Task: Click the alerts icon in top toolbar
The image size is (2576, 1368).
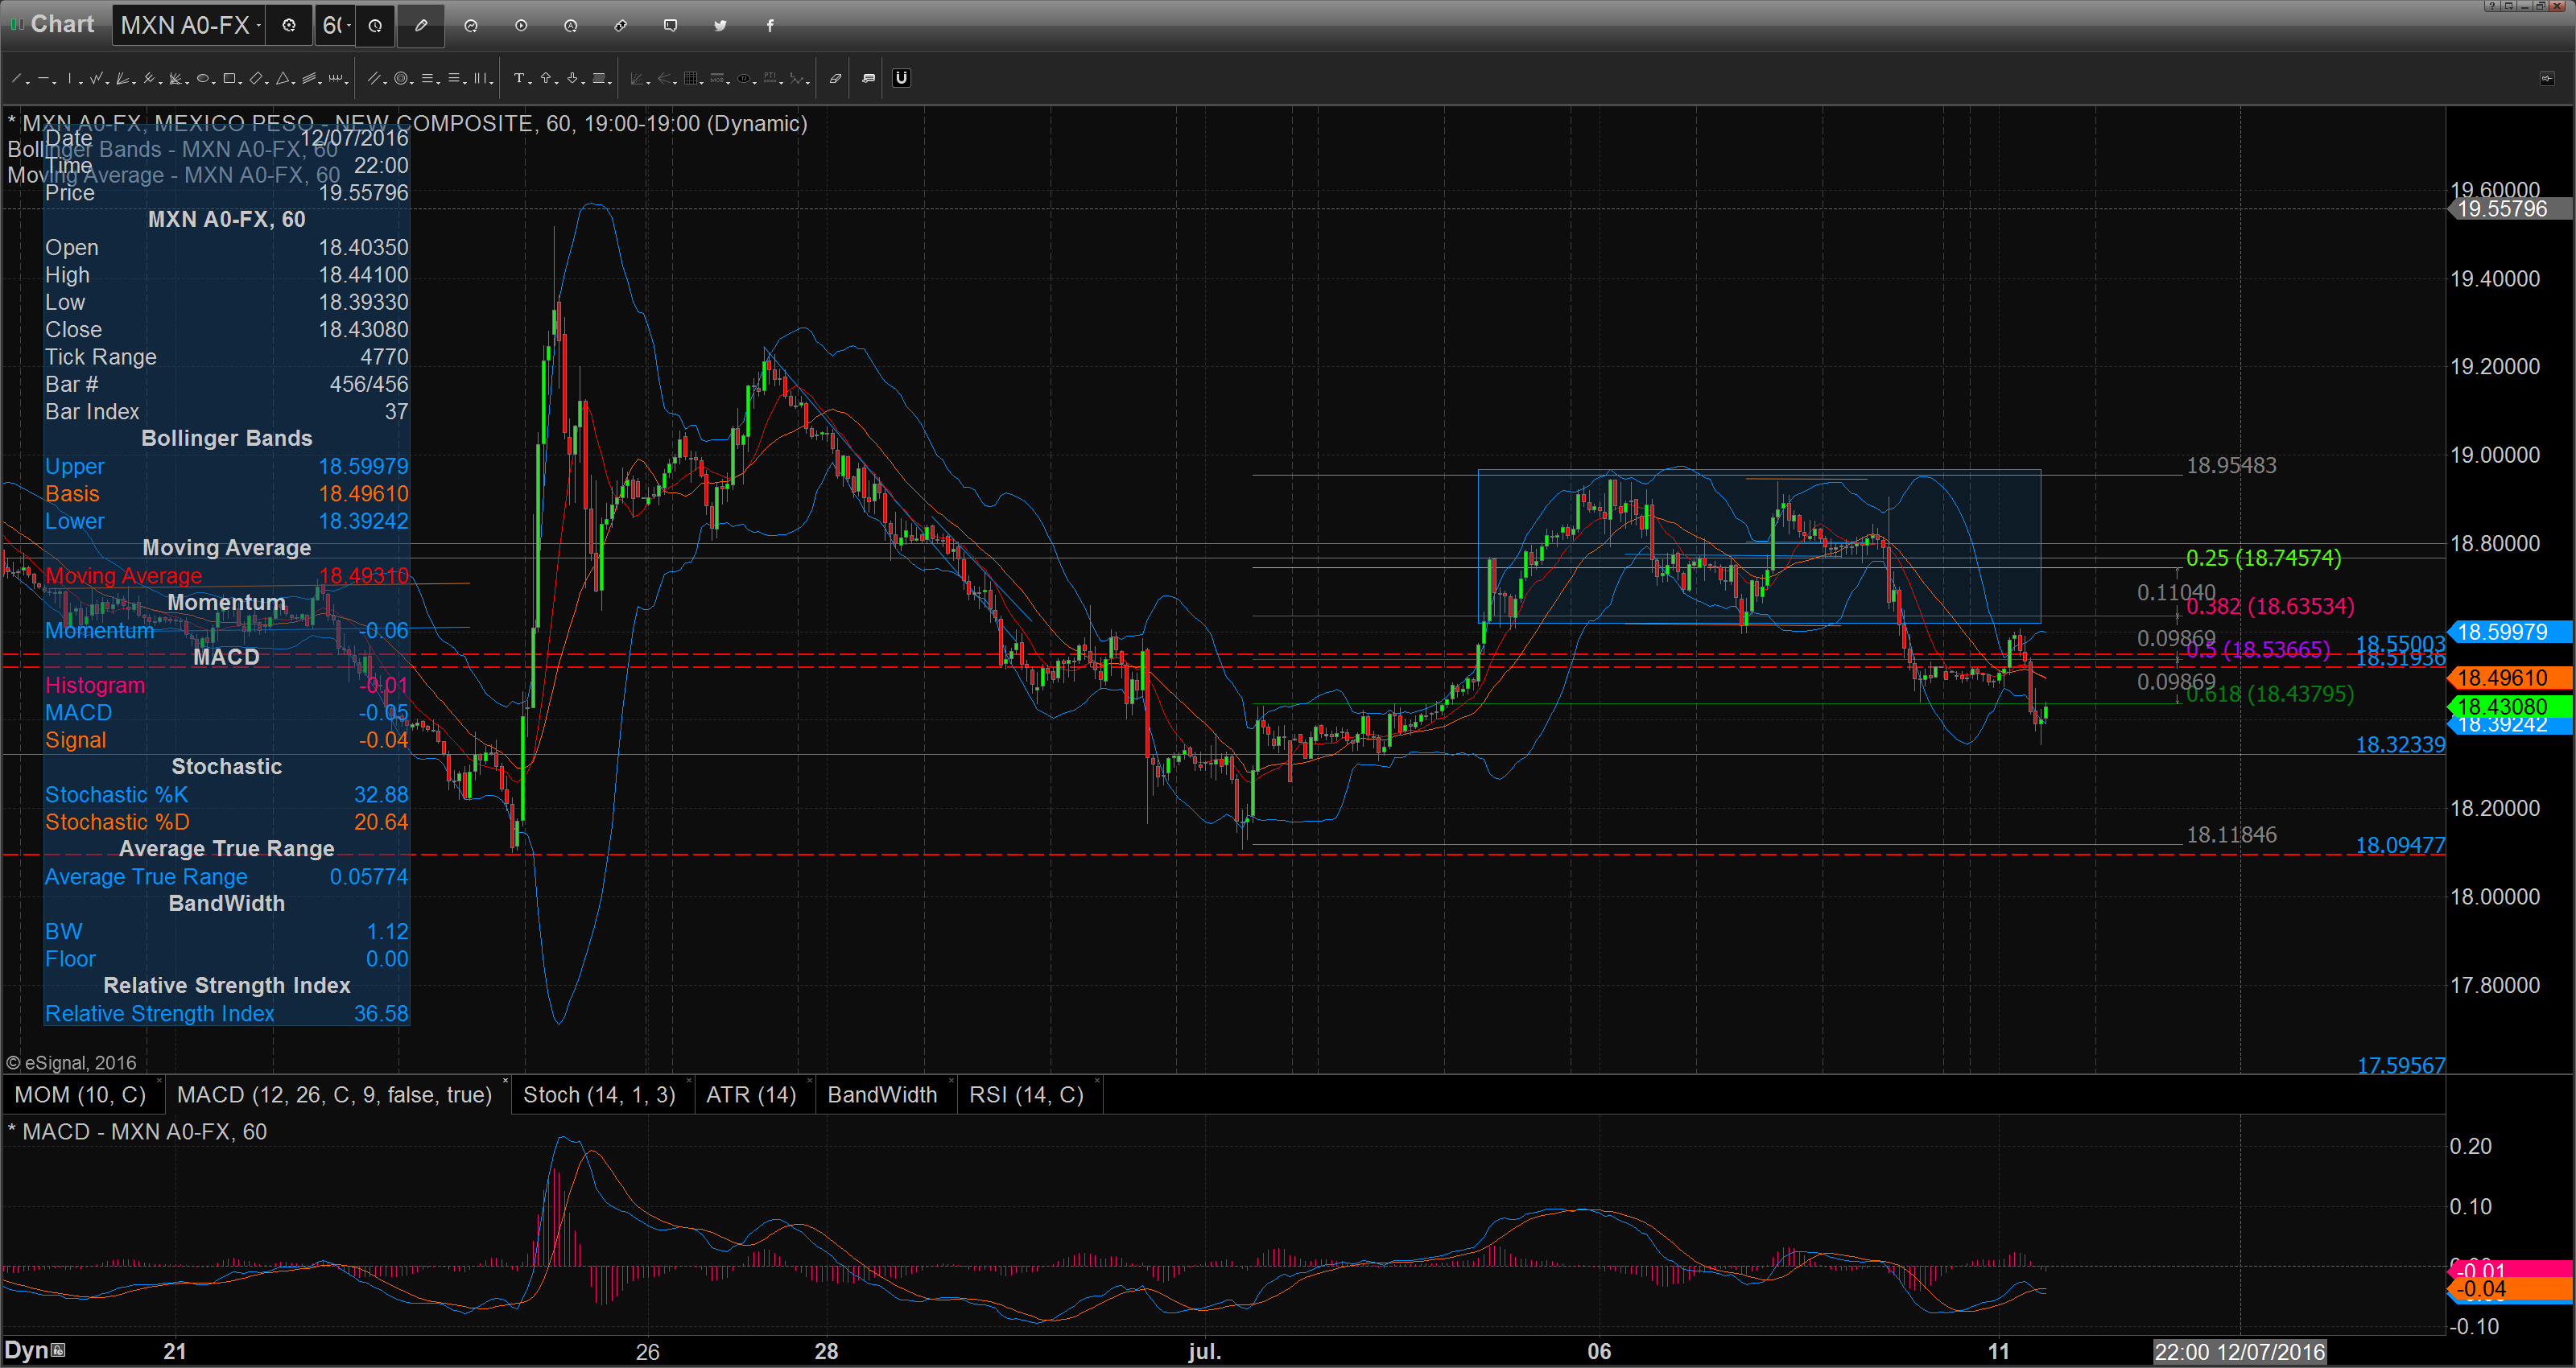Action: pyautogui.click(x=571, y=26)
